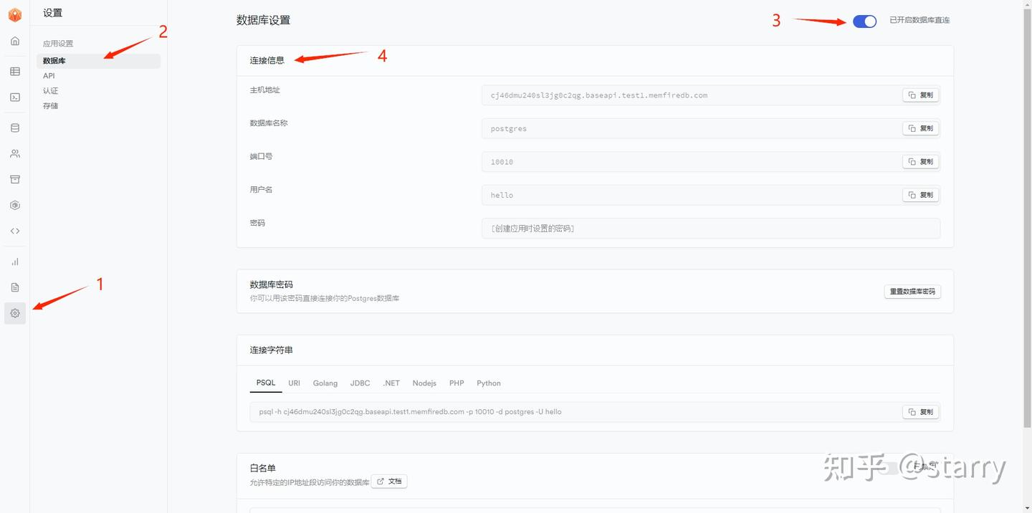Open the settings gear in sidebar
1032x513 pixels.
coord(15,313)
